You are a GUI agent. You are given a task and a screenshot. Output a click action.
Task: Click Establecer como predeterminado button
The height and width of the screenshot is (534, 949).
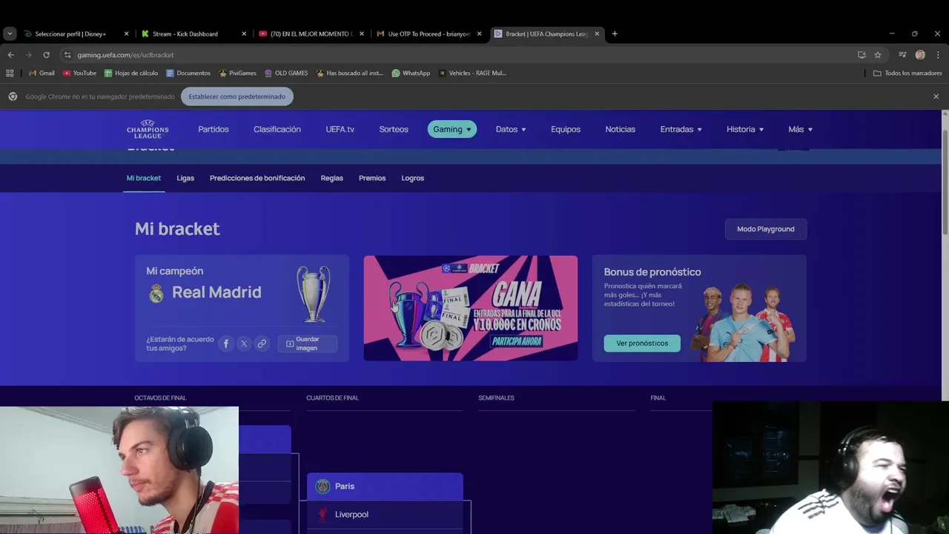(x=237, y=96)
